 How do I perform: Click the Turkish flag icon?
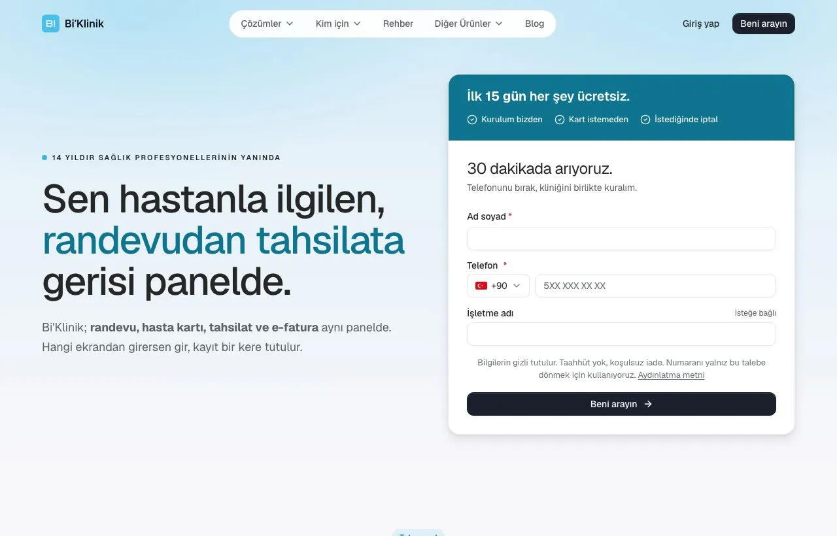tap(481, 286)
